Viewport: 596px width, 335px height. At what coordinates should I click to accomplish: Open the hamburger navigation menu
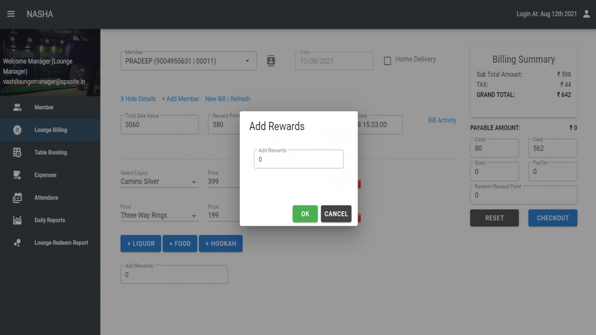click(x=11, y=14)
